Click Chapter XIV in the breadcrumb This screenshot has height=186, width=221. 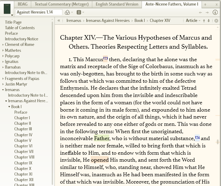coord(160,21)
